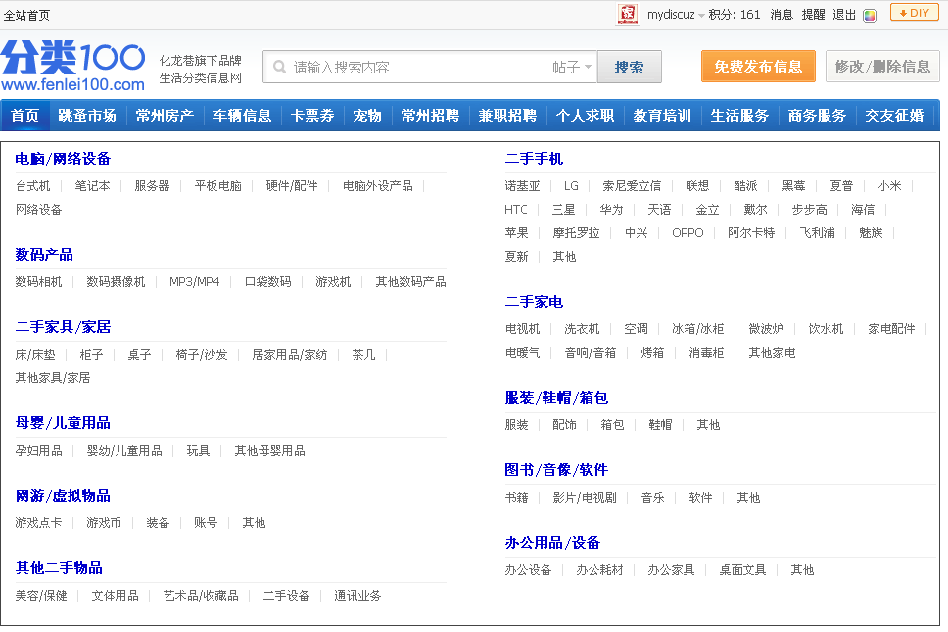Click 积分: 161 points link
Screen dimensions: 948x632
pyautogui.click(x=735, y=15)
